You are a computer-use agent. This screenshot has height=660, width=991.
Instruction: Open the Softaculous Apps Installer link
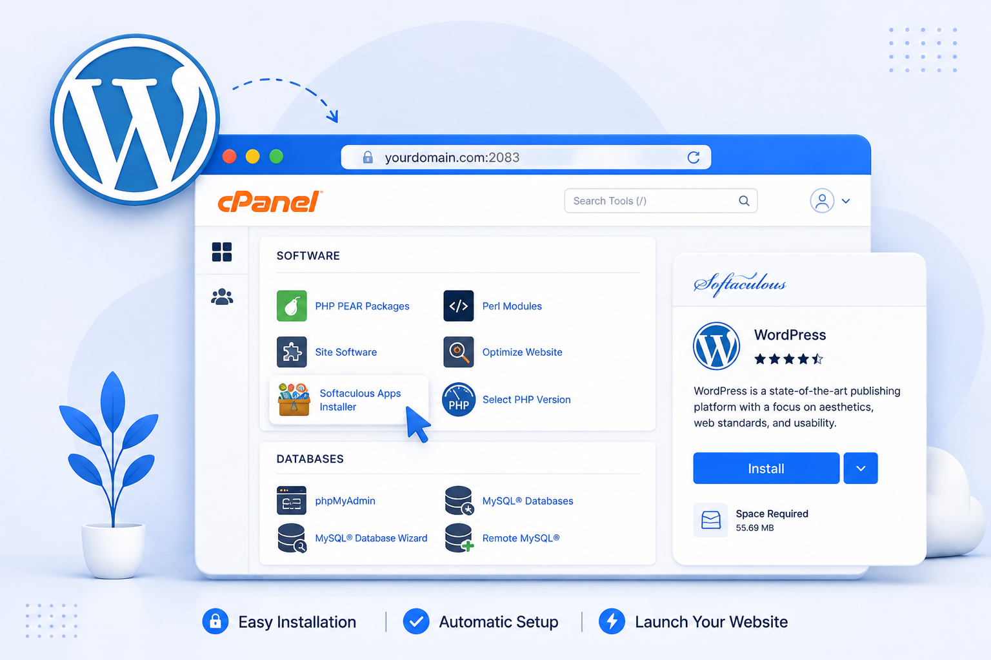(x=360, y=400)
